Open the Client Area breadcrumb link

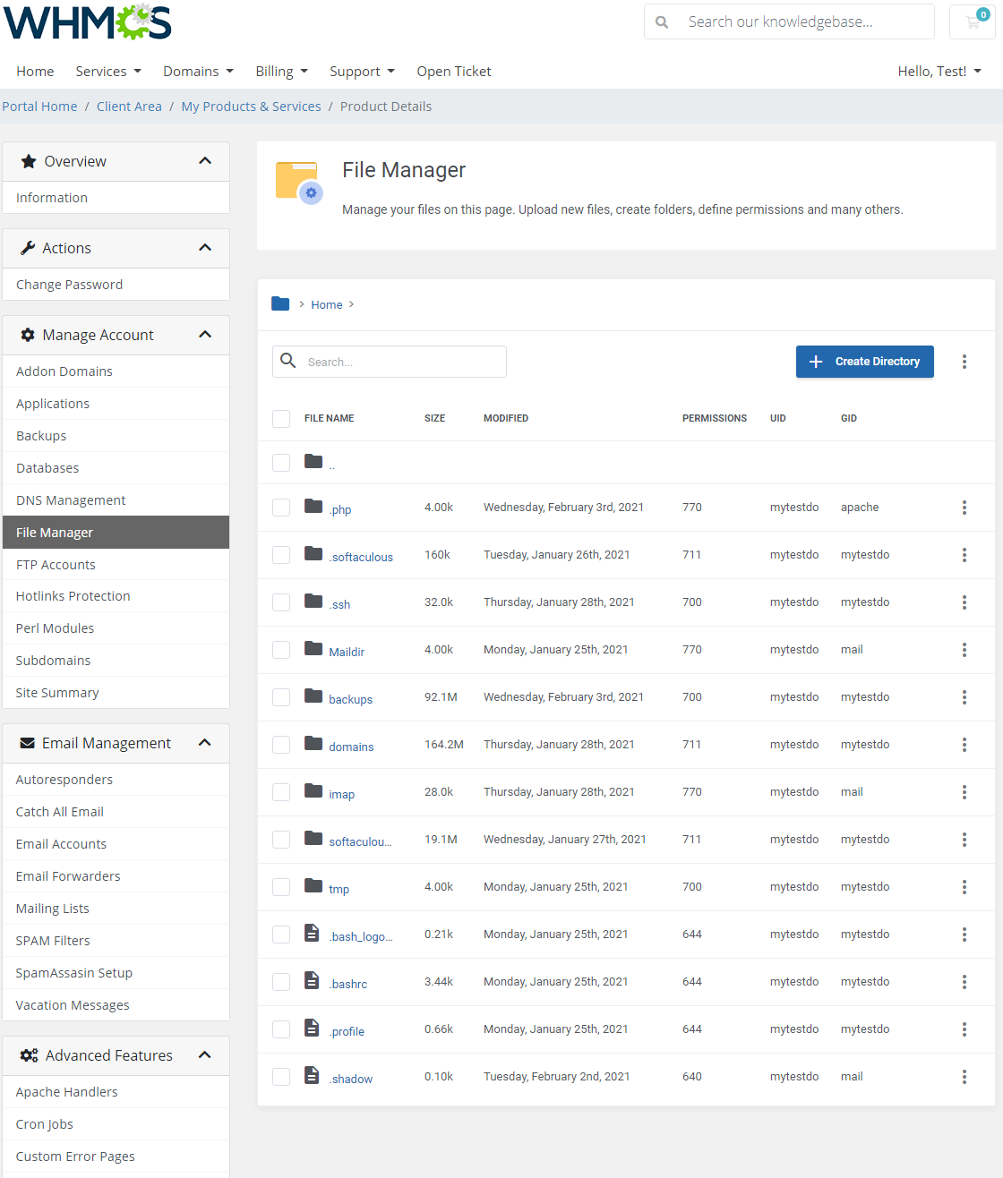[129, 107]
